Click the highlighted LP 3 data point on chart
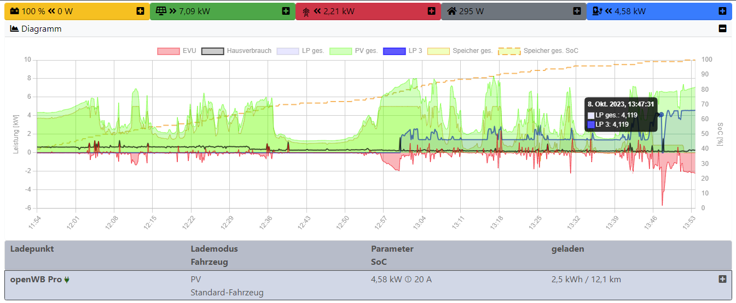The width and height of the screenshot is (736, 303). pos(661,115)
